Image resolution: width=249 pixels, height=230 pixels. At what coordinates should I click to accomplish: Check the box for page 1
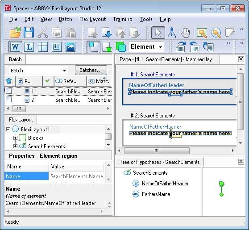(x=9, y=91)
